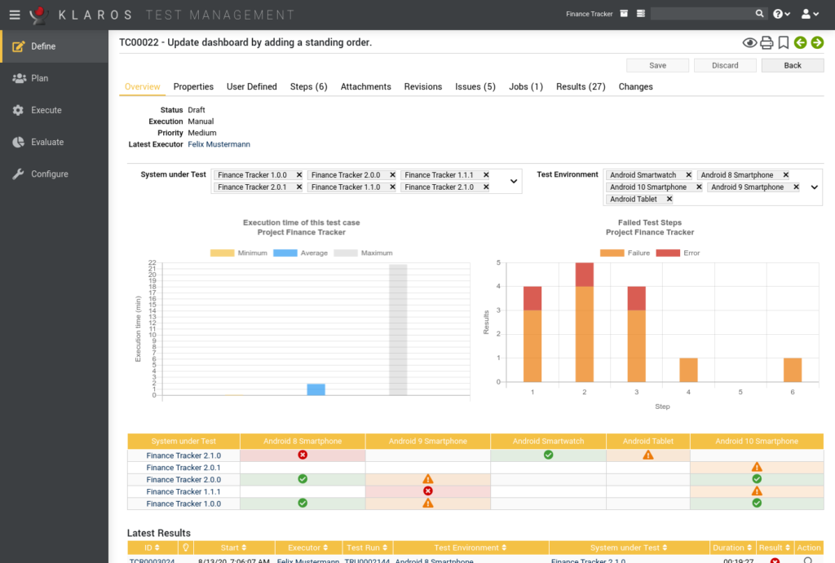Click the search magnifier icon
The image size is (835, 563).
pyautogui.click(x=759, y=14)
